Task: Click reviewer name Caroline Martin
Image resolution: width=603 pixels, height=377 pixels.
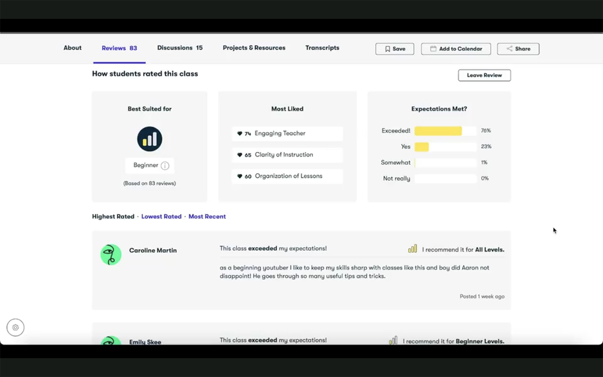Action: pyautogui.click(x=153, y=250)
